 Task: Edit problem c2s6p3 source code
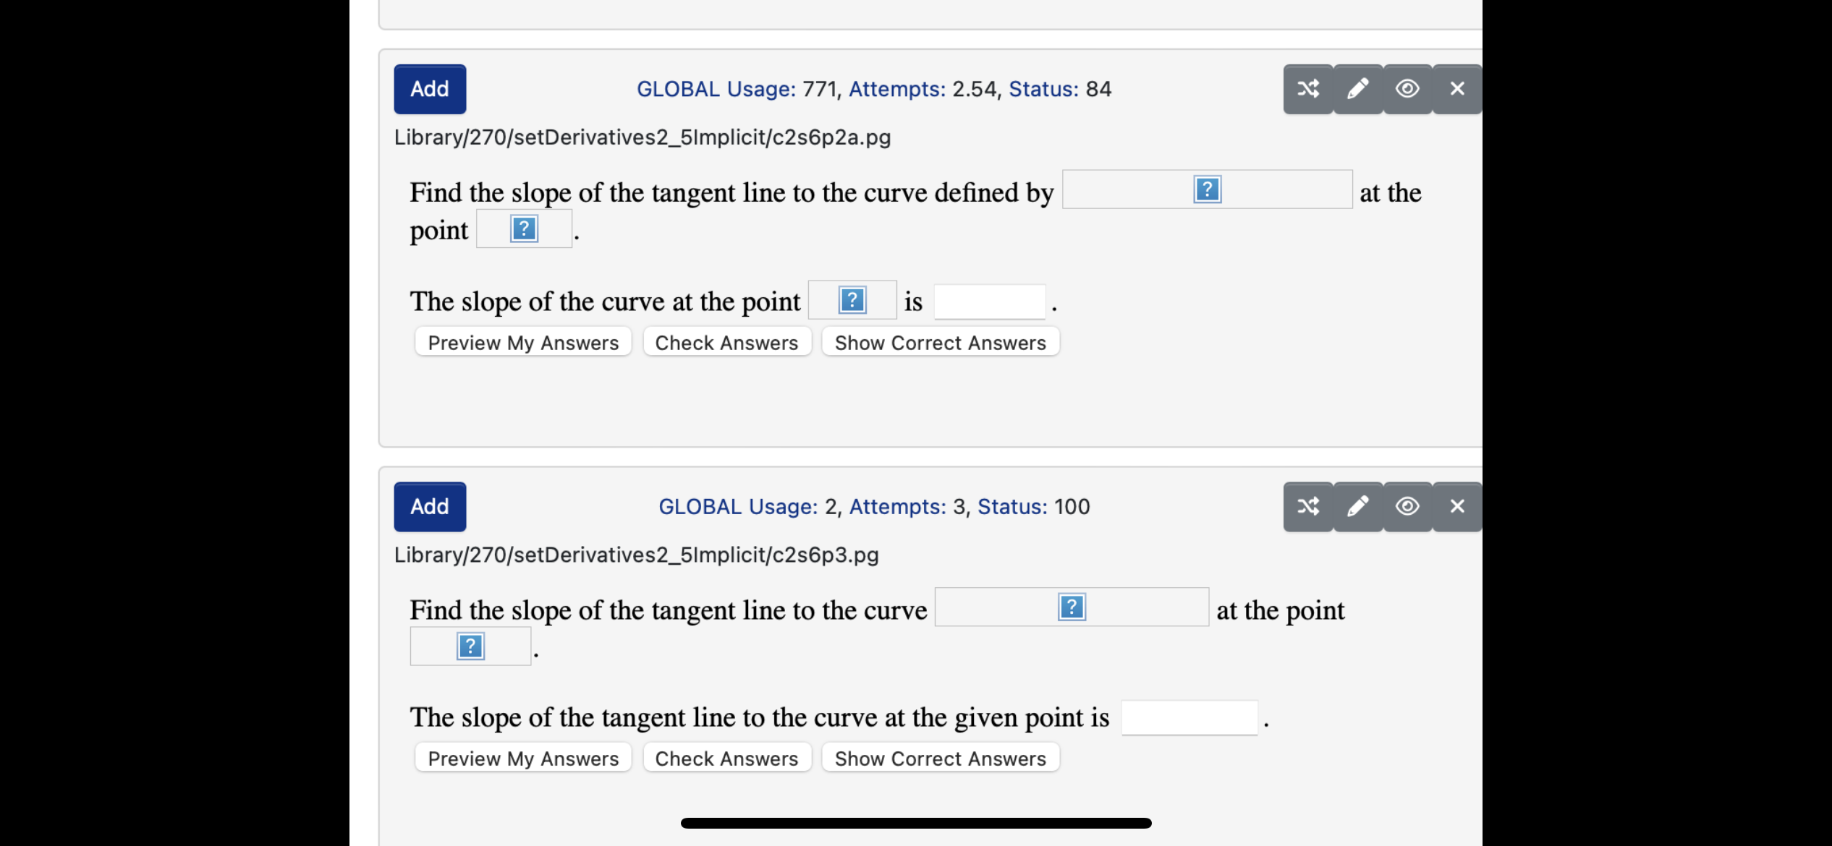click(x=1357, y=506)
